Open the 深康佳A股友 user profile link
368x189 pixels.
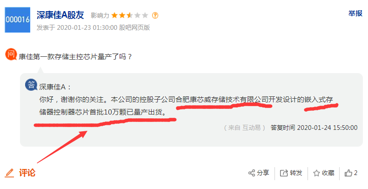[x=60, y=15]
